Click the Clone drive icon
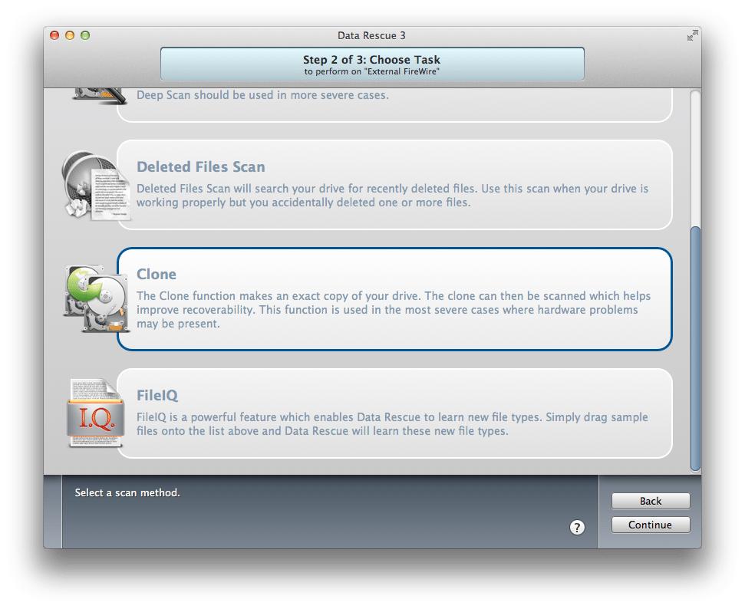Screen dimensions: 745x609 pyautogui.click(x=96, y=299)
